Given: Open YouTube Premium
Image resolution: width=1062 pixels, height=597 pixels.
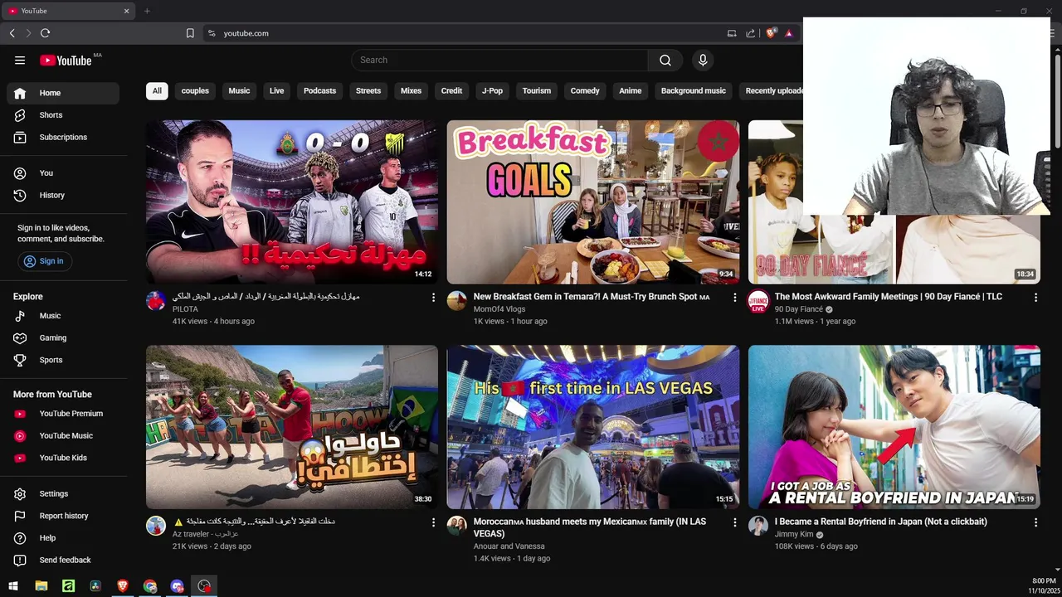Looking at the screenshot, I should (63, 414).
